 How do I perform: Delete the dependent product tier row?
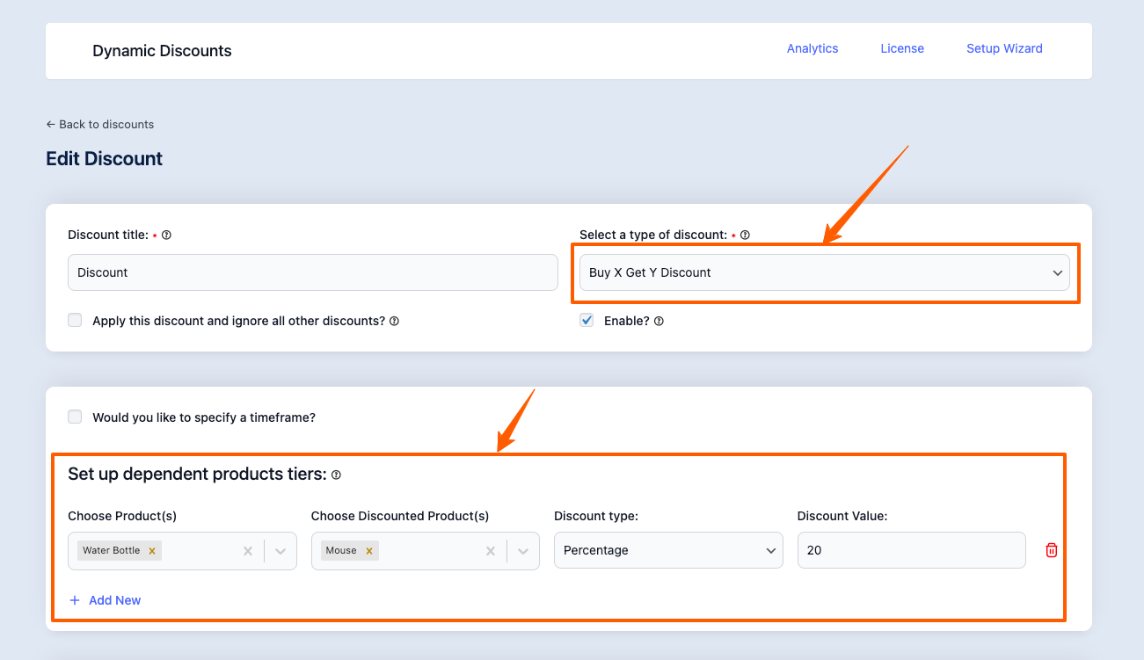coord(1051,550)
